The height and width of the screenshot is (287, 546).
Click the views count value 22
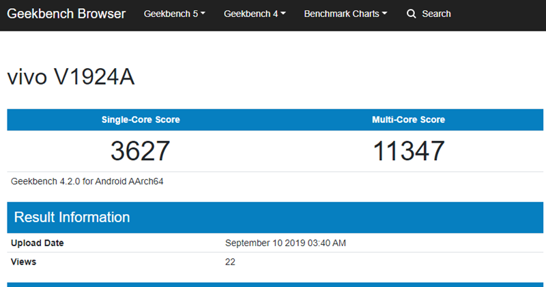230,262
